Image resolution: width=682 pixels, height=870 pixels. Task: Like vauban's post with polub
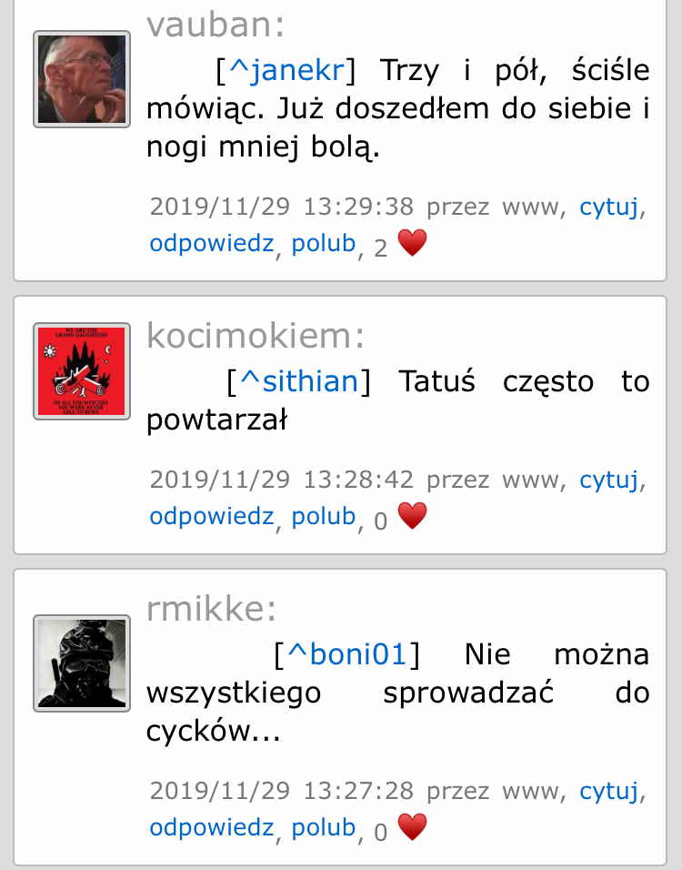[x=324, y=244]
